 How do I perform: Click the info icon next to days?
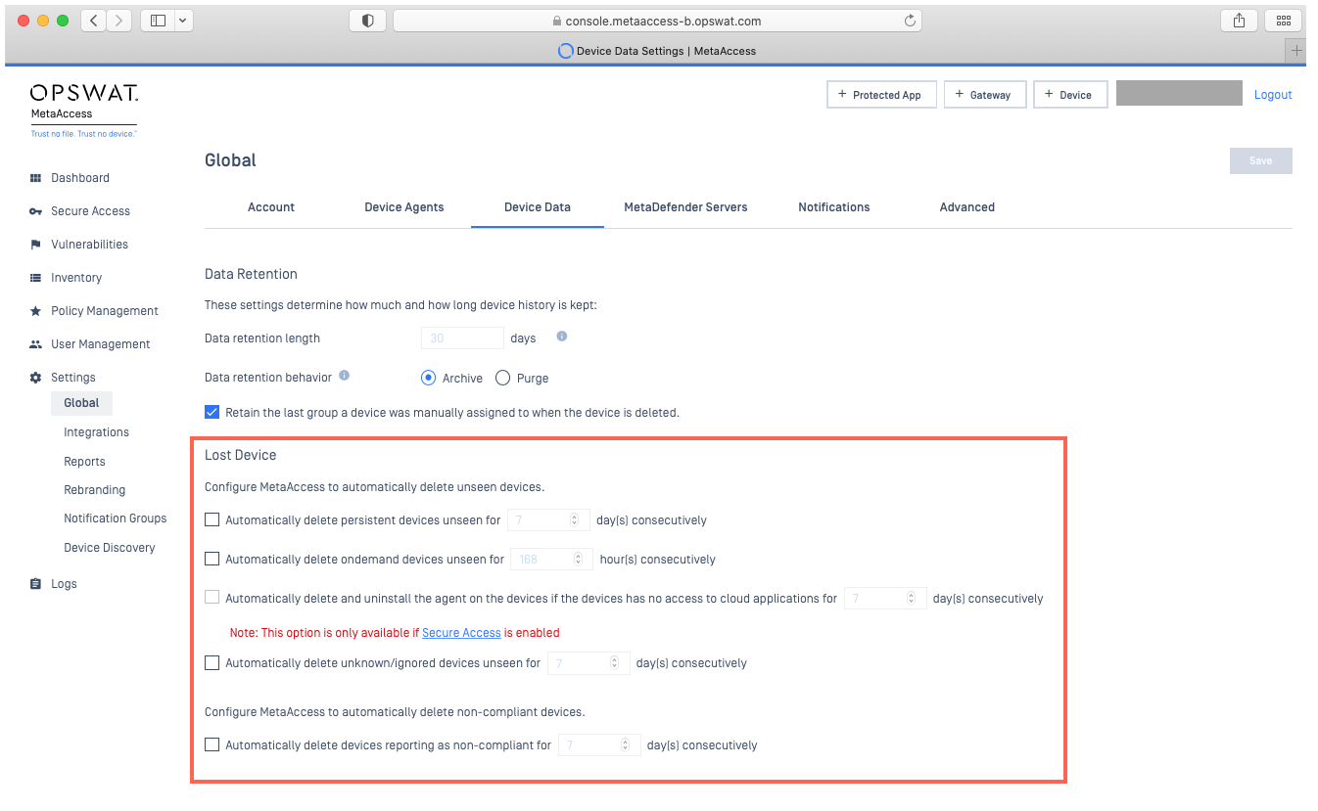click(562, 337)
